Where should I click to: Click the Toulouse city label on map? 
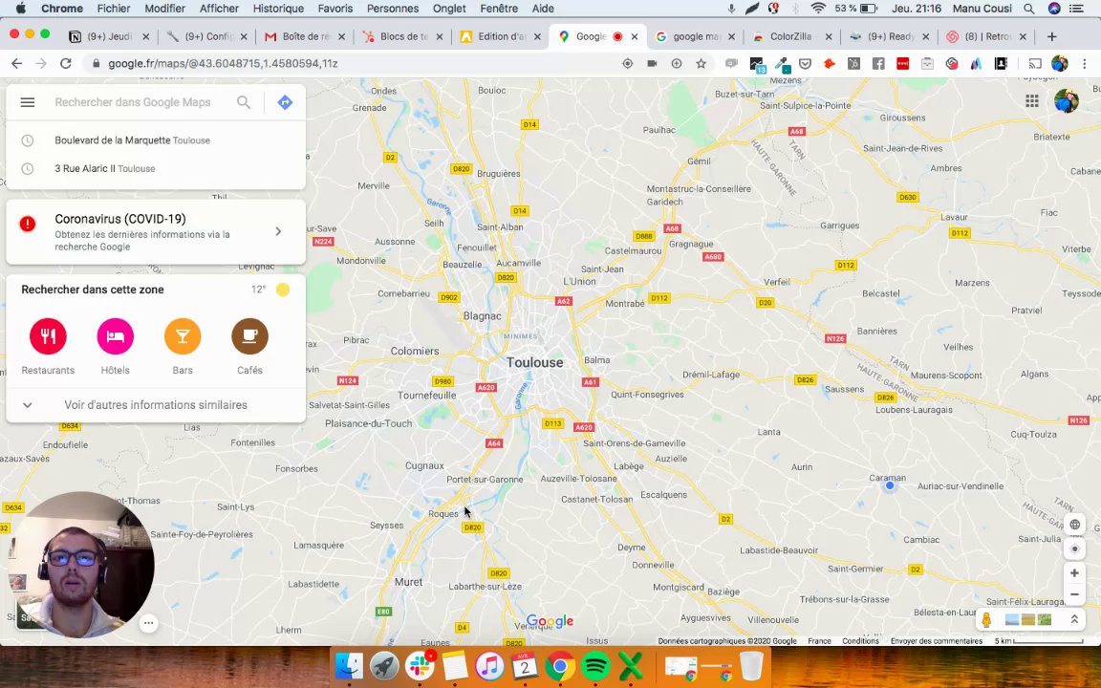534,362
